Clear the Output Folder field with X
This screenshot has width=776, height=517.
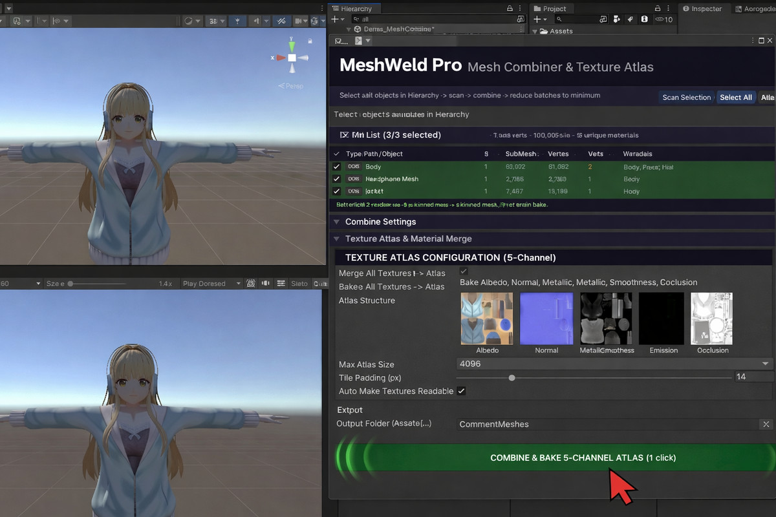point(766,424)
